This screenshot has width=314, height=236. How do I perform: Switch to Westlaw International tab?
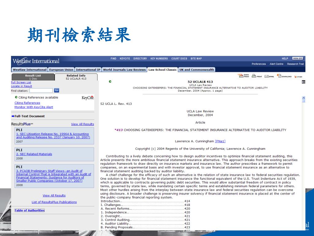pyautogui.click(x=29, y=70)
